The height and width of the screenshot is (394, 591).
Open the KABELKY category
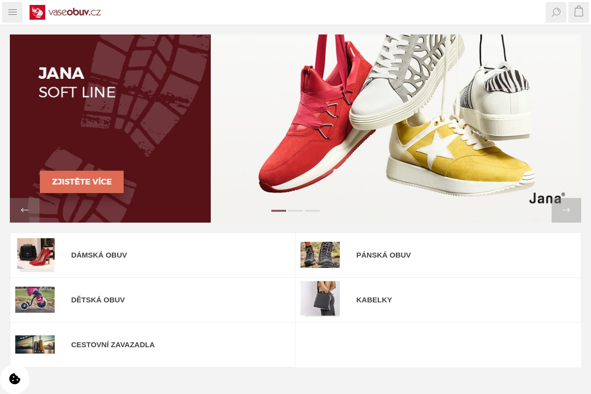point(438,300)
